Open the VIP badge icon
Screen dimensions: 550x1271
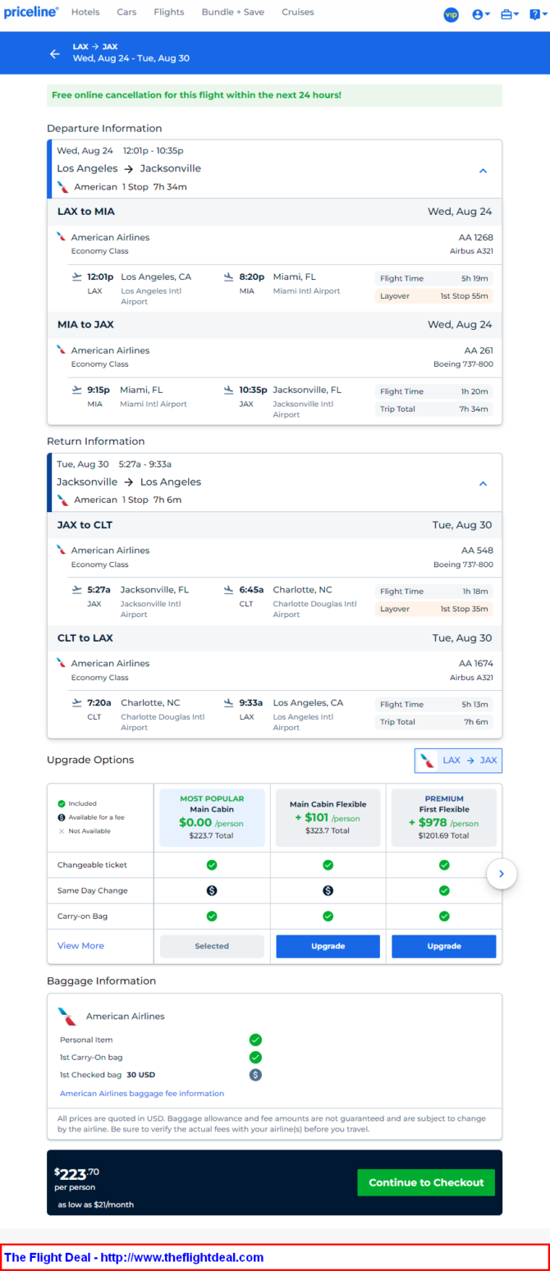click(451, 15)
